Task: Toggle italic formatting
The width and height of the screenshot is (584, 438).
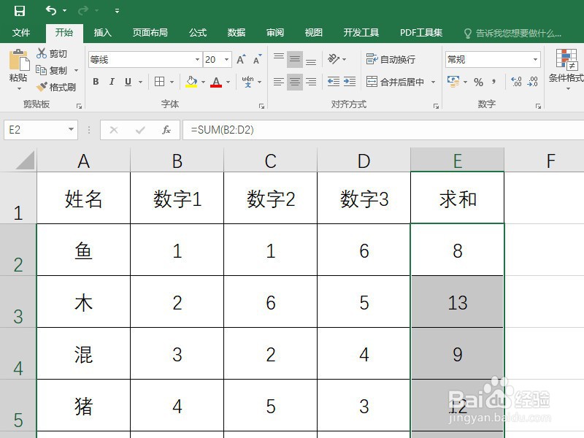Action: pos(111,80)
